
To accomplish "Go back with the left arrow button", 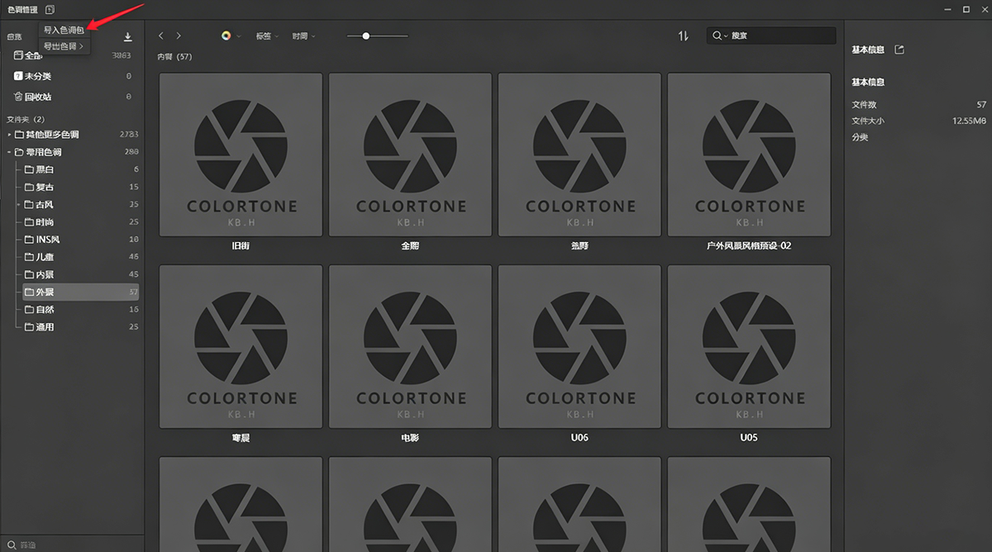I will [161, 36].
